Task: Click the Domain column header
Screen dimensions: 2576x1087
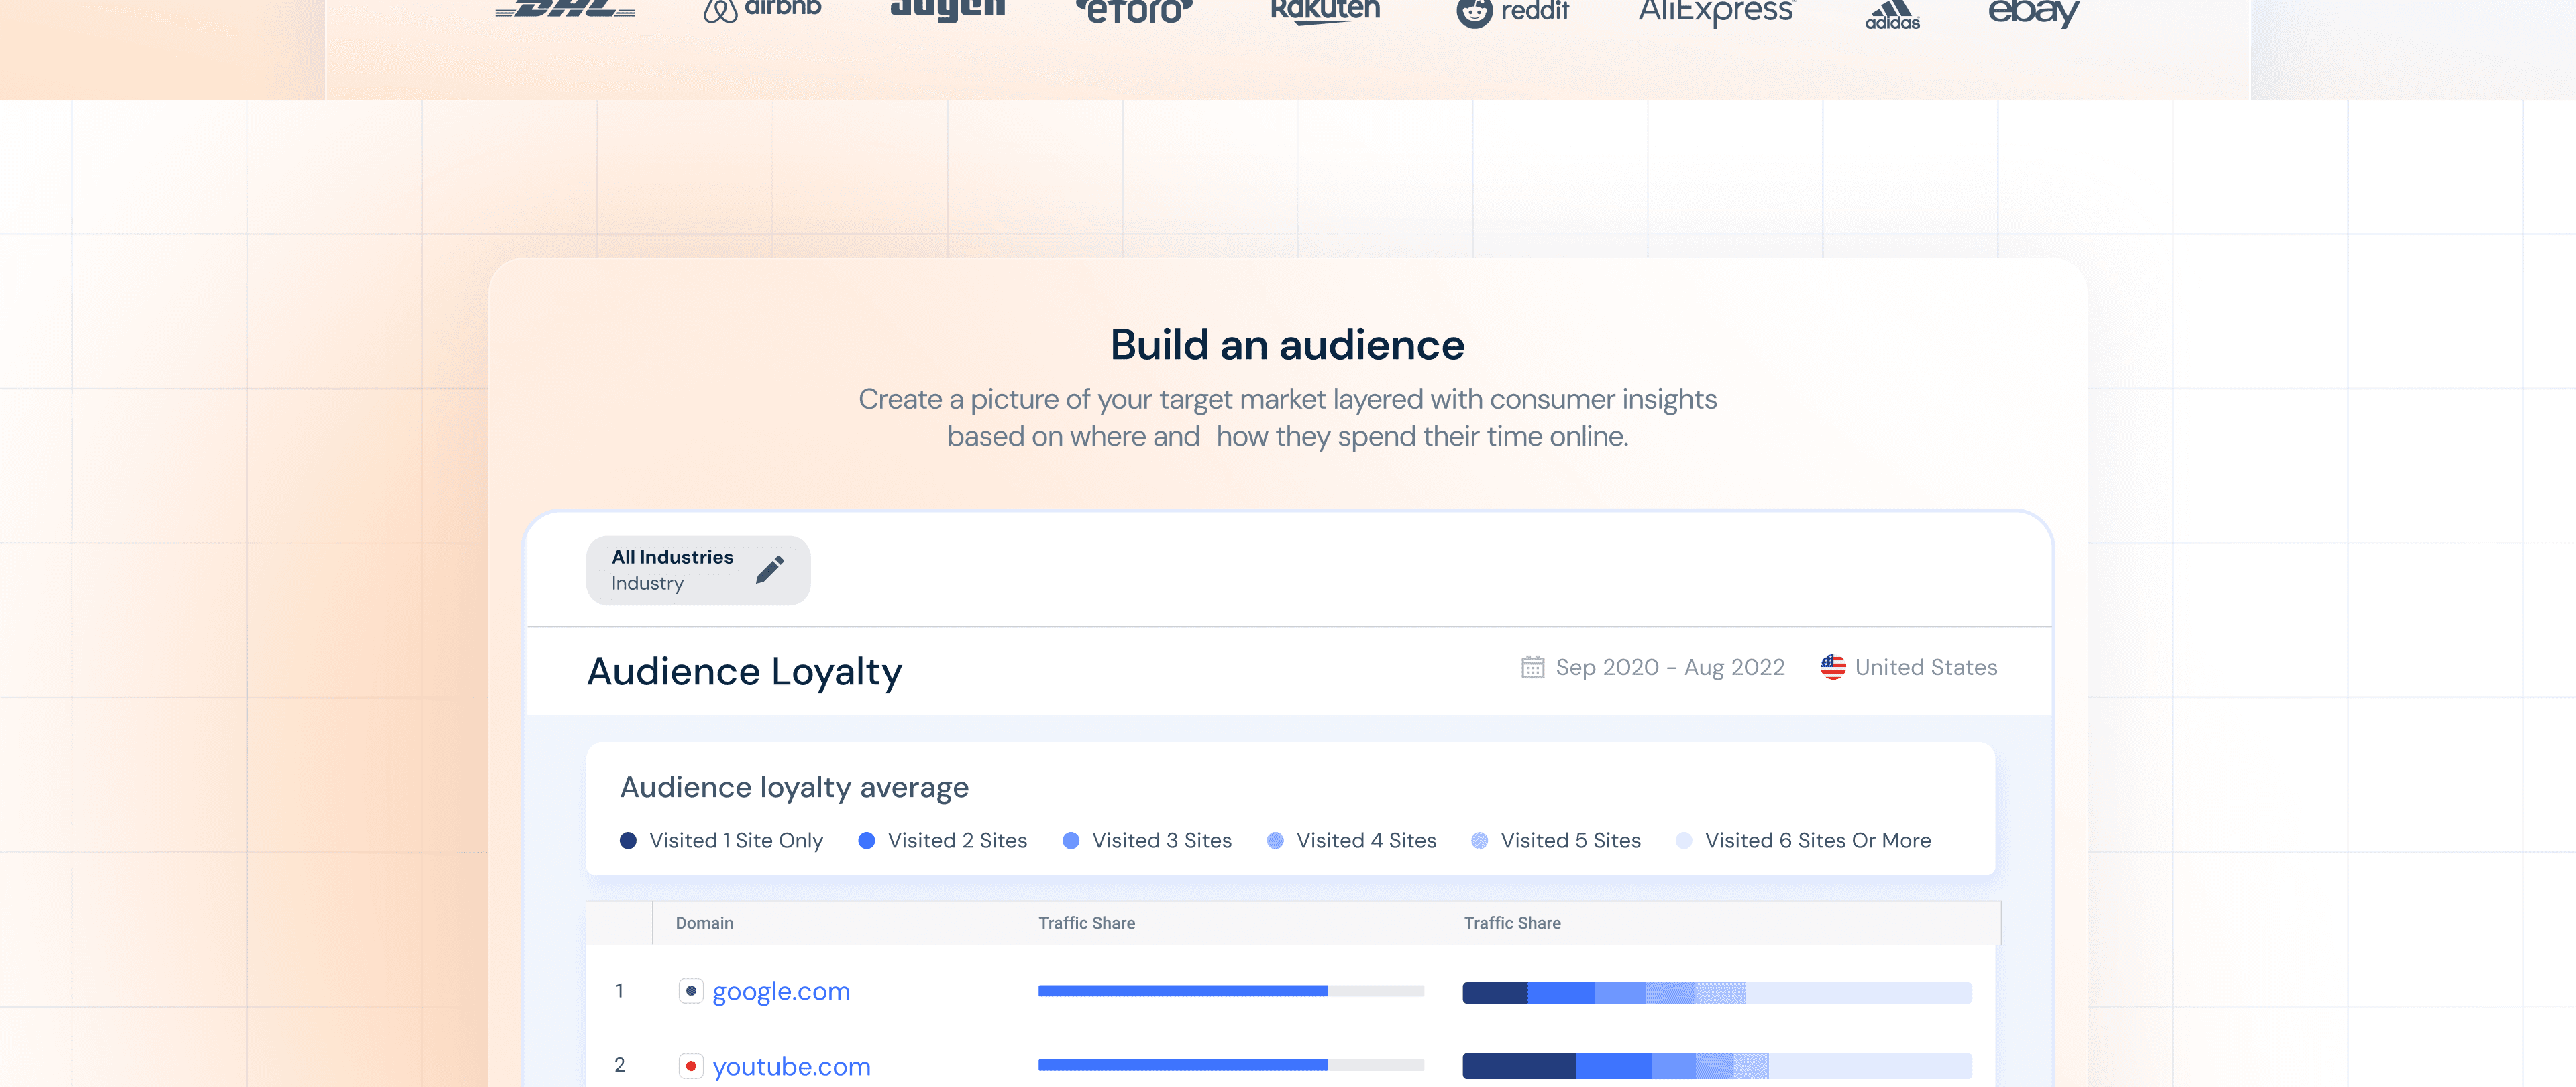Action: (x=704, y=923)
